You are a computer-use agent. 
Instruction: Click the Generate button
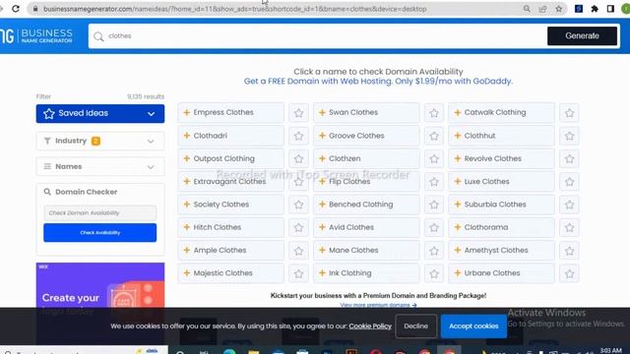582,35
